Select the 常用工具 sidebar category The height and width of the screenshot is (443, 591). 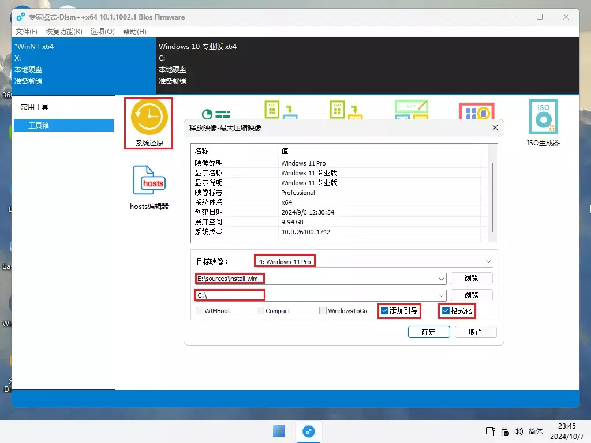pos(35,107)
